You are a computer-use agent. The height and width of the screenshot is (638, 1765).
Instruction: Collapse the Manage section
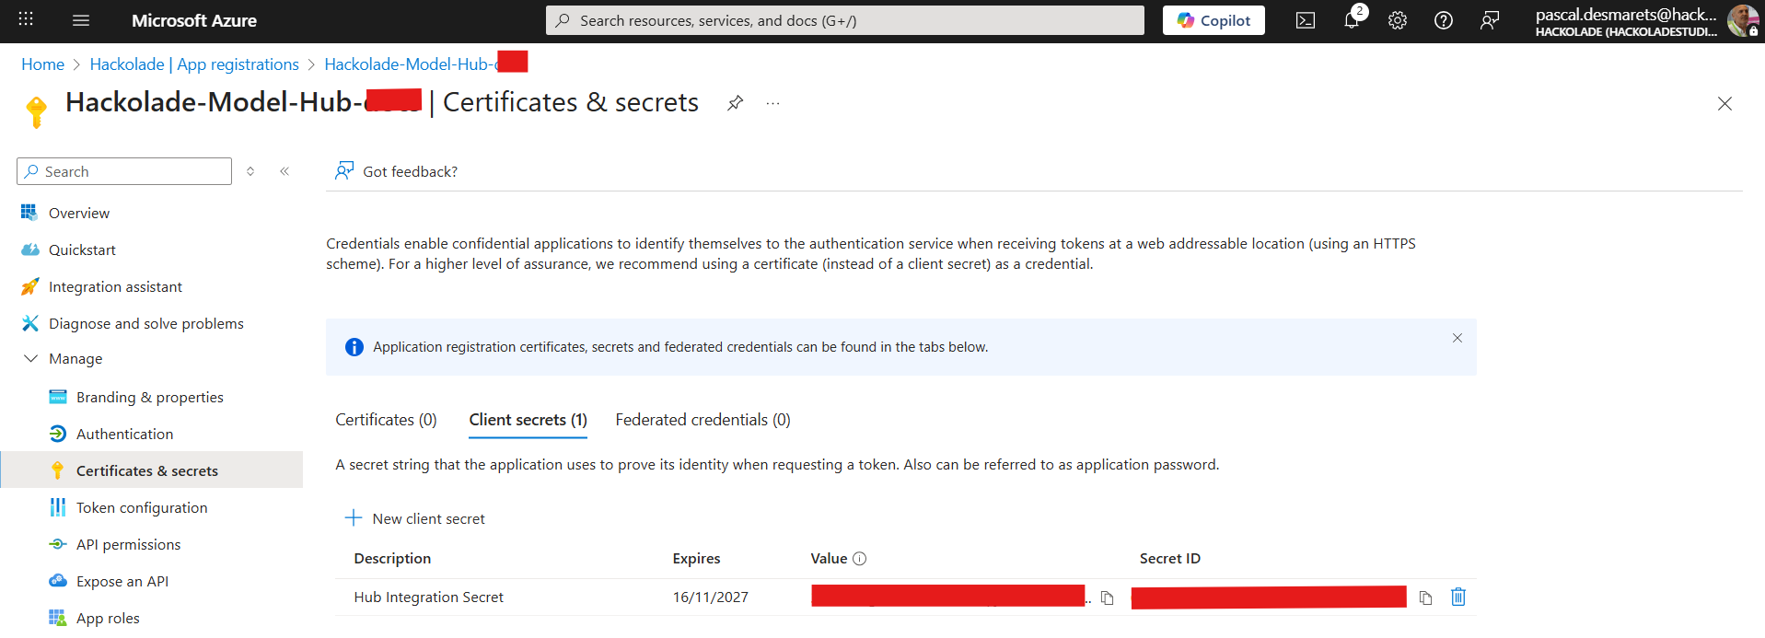(30, 358)
